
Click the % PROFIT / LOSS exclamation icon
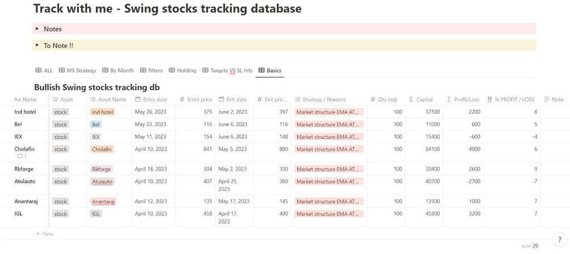click(489, 100)
